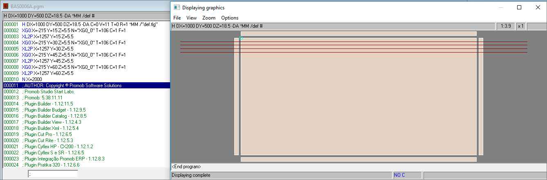Open the View menu

click(191, 18)
